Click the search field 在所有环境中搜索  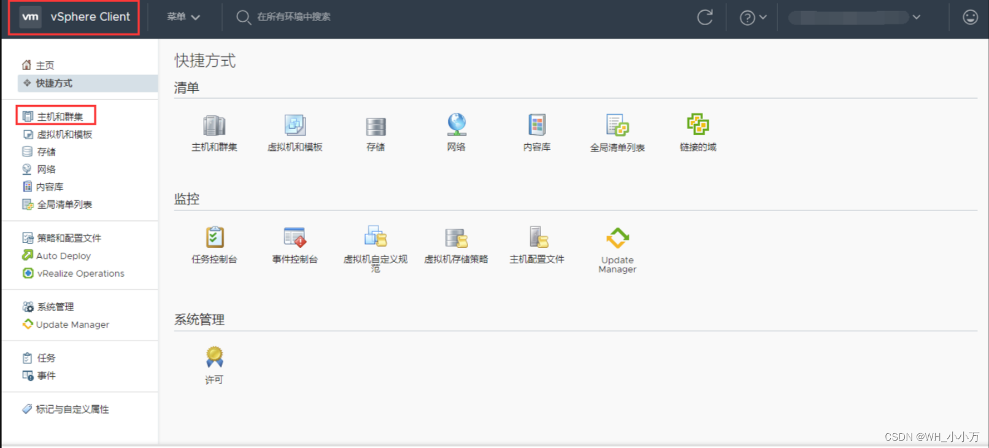tap(294, 17)
